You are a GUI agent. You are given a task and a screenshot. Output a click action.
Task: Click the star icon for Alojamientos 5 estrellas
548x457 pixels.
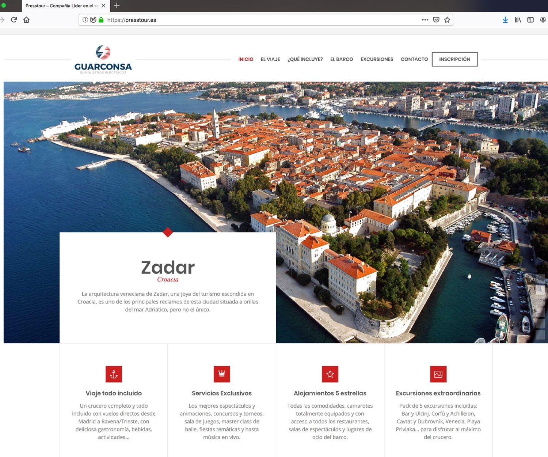coord(330,374)
